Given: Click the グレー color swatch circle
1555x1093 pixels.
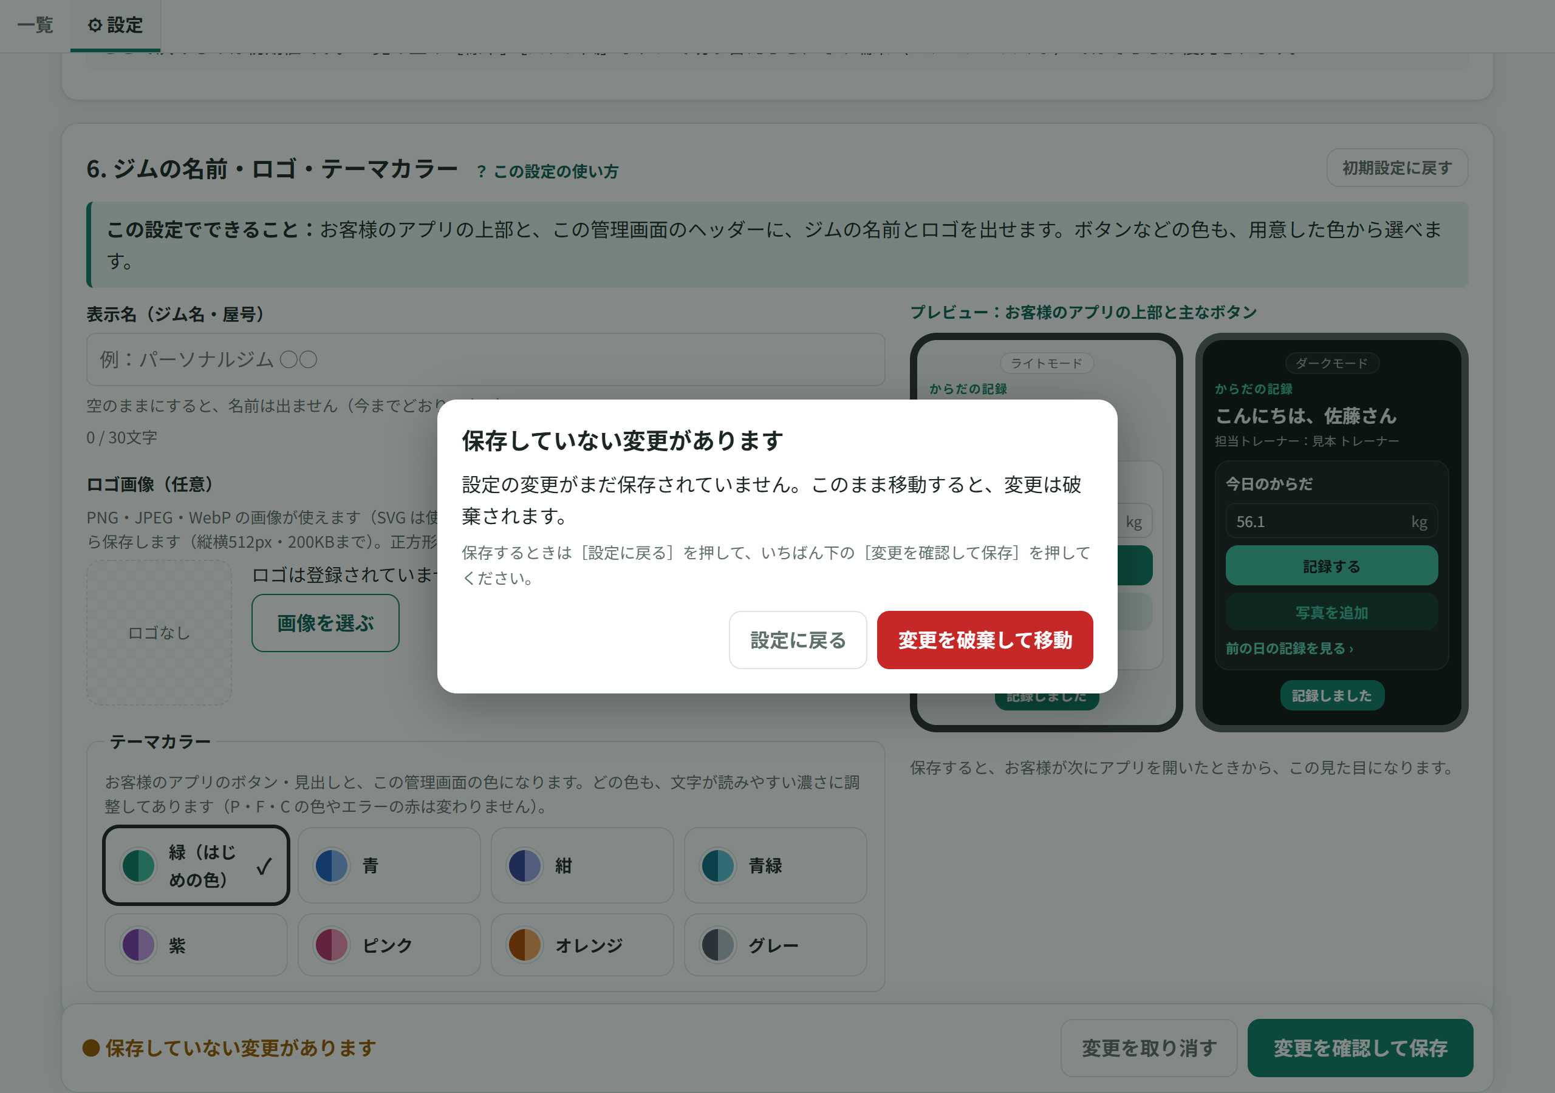Looking at the screenshot, I should (718, 945).
